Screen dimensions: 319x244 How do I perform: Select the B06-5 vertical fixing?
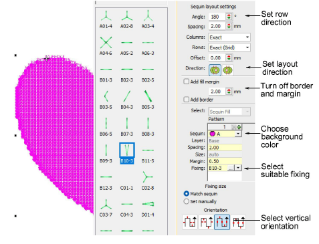point(106,127)
